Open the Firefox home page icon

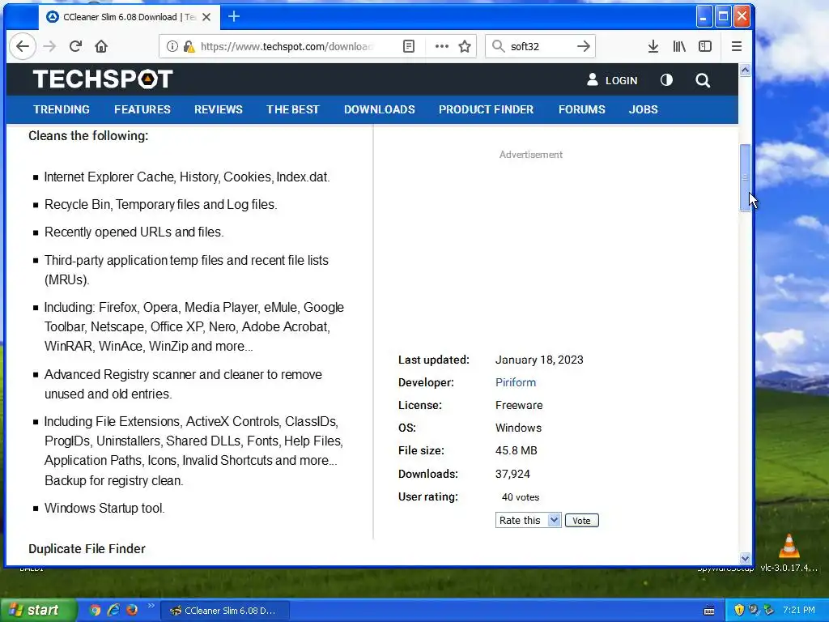[x=101, y=46]
